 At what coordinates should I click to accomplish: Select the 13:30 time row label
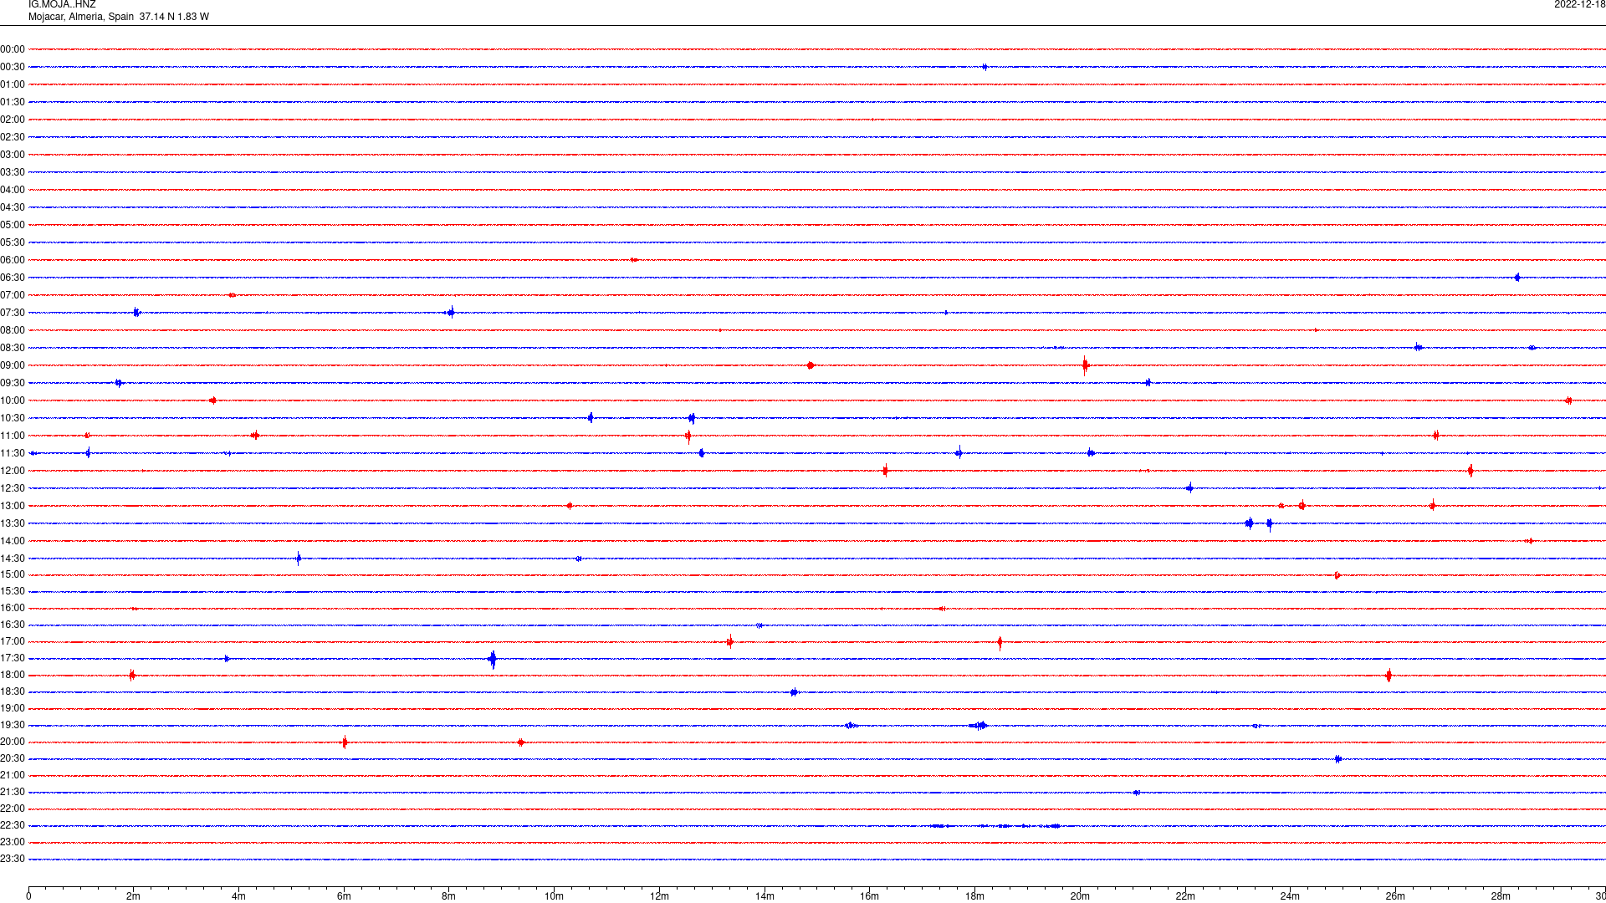tap(13, 523)
